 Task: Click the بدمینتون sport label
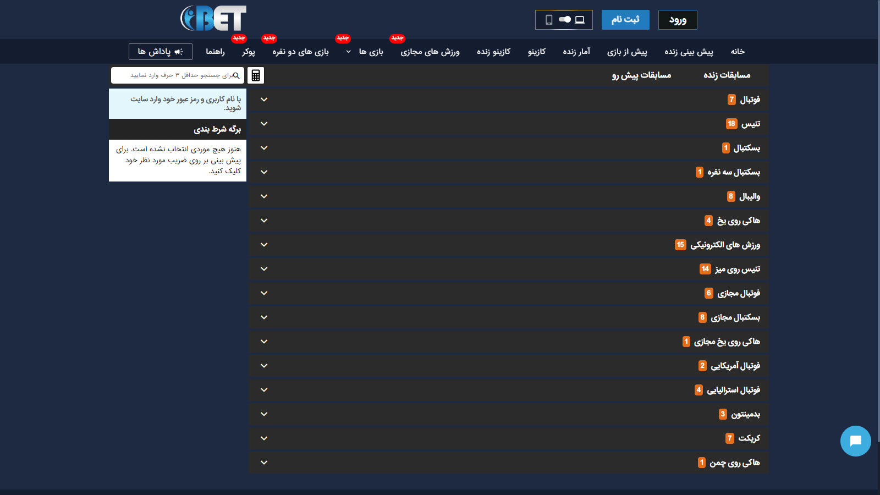tap(746, 414)
